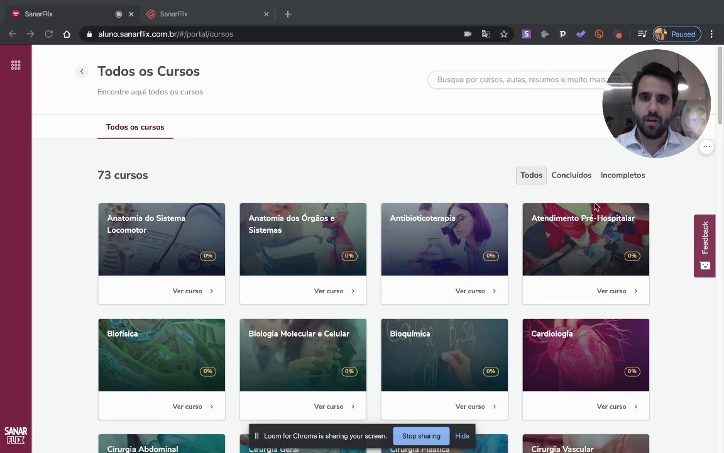Open the Antibioticoterapia course thumbnail
This screenshot has width=724, height=453.
[x=444, y=239]
